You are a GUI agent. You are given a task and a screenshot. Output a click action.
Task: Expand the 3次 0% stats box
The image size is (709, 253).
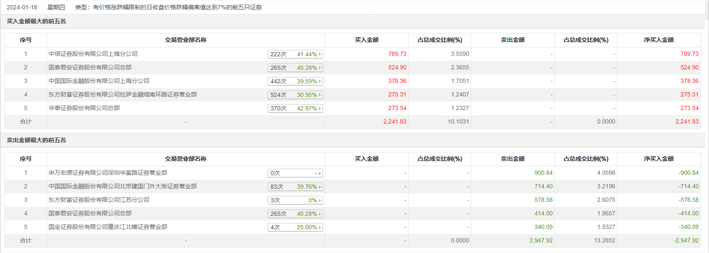(295, 200)
